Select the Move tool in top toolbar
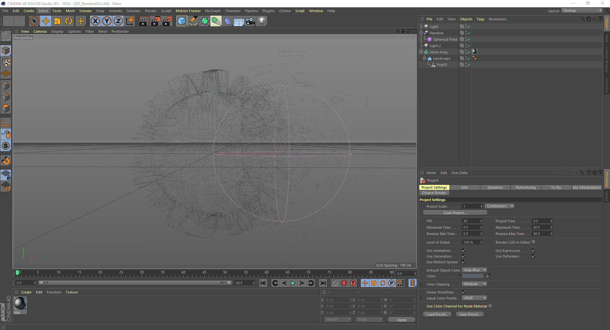This screenshot has width=610, height=330. (46, 21)
